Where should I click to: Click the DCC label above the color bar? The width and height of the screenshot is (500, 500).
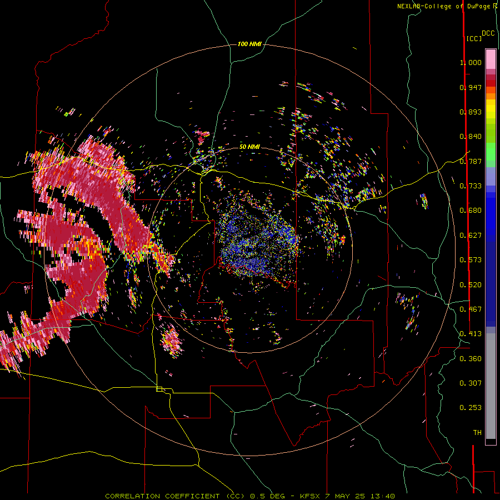point(488,33)
